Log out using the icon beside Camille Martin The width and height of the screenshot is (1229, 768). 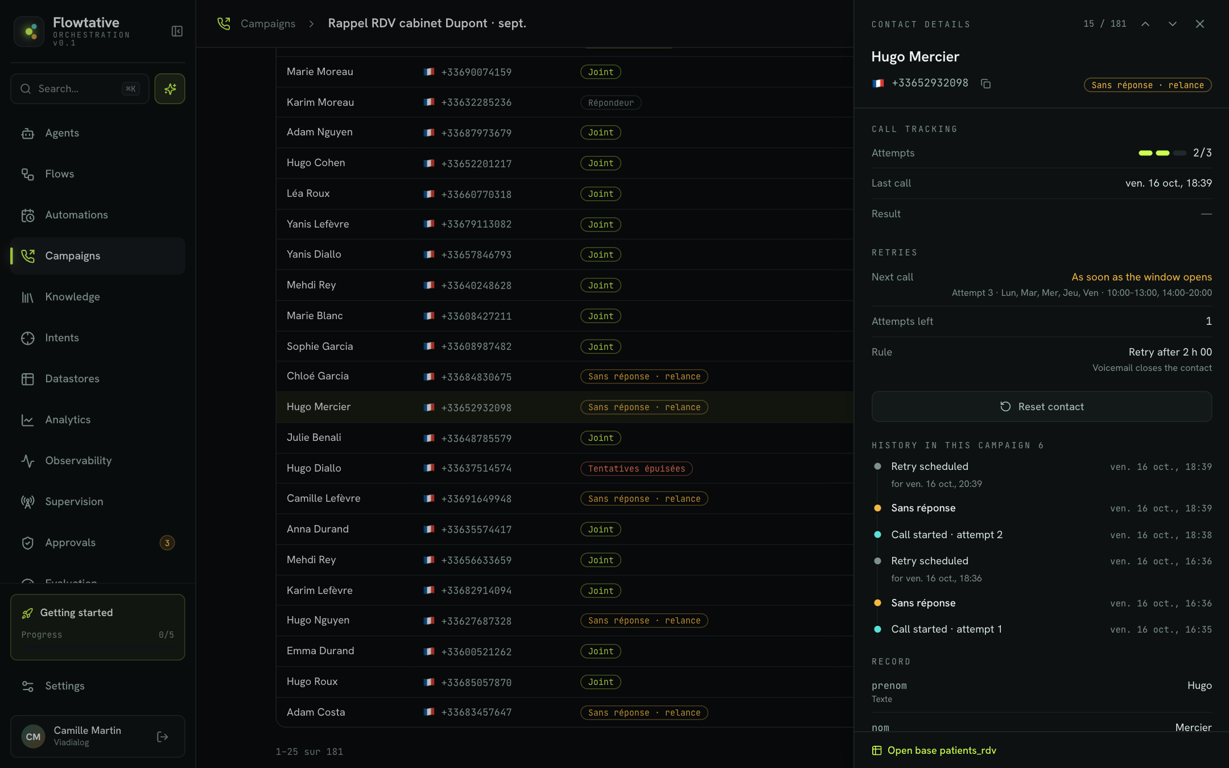tap(163, 737)
